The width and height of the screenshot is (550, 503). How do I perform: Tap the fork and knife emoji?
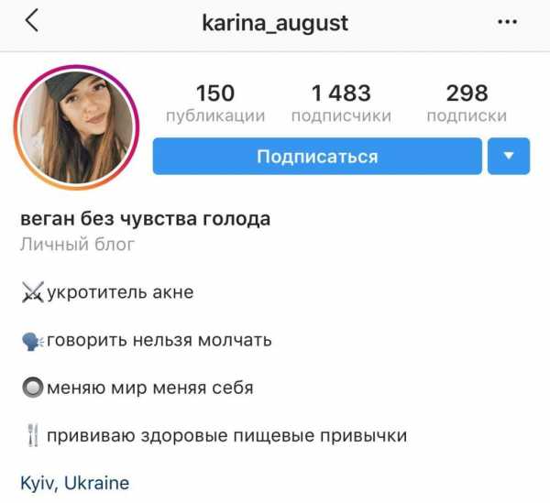(x=33, y=435)
